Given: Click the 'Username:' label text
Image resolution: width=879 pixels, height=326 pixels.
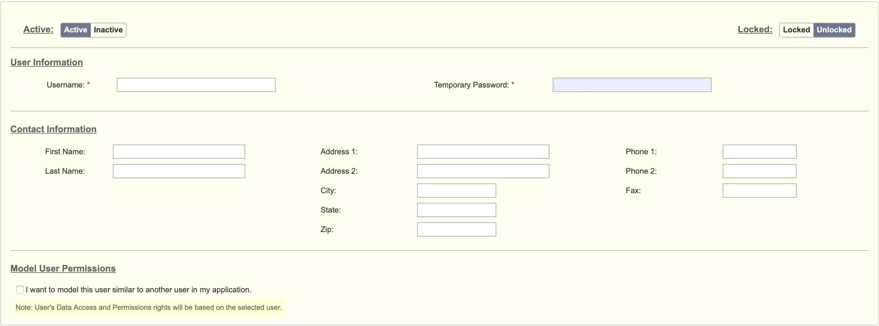Looking at the screenshot, I should pyautogui.click(x=66, y=85).
